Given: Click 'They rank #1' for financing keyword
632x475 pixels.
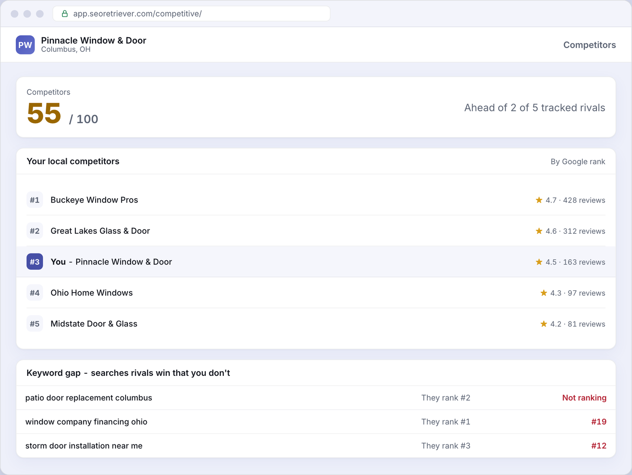Looking at the screenshot, I should (446, 422).
